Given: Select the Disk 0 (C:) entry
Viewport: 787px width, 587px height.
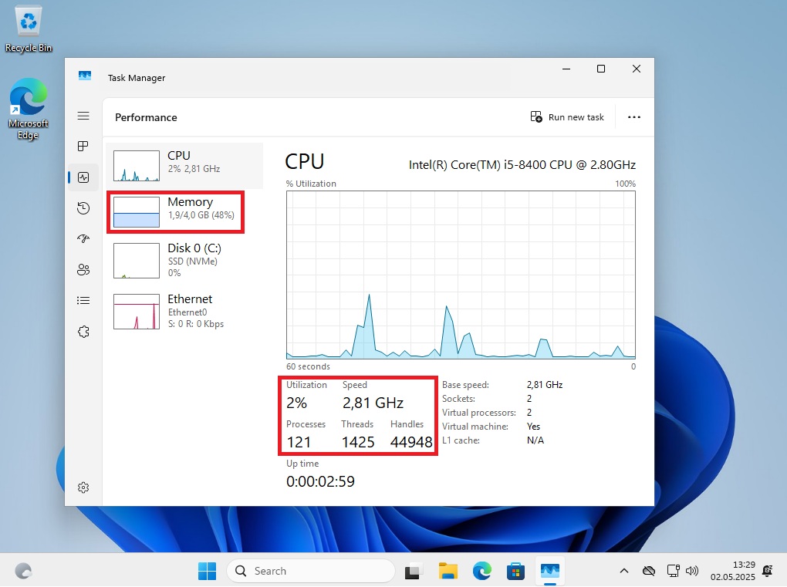Looking at the screenshot, I should click(184, 260).
